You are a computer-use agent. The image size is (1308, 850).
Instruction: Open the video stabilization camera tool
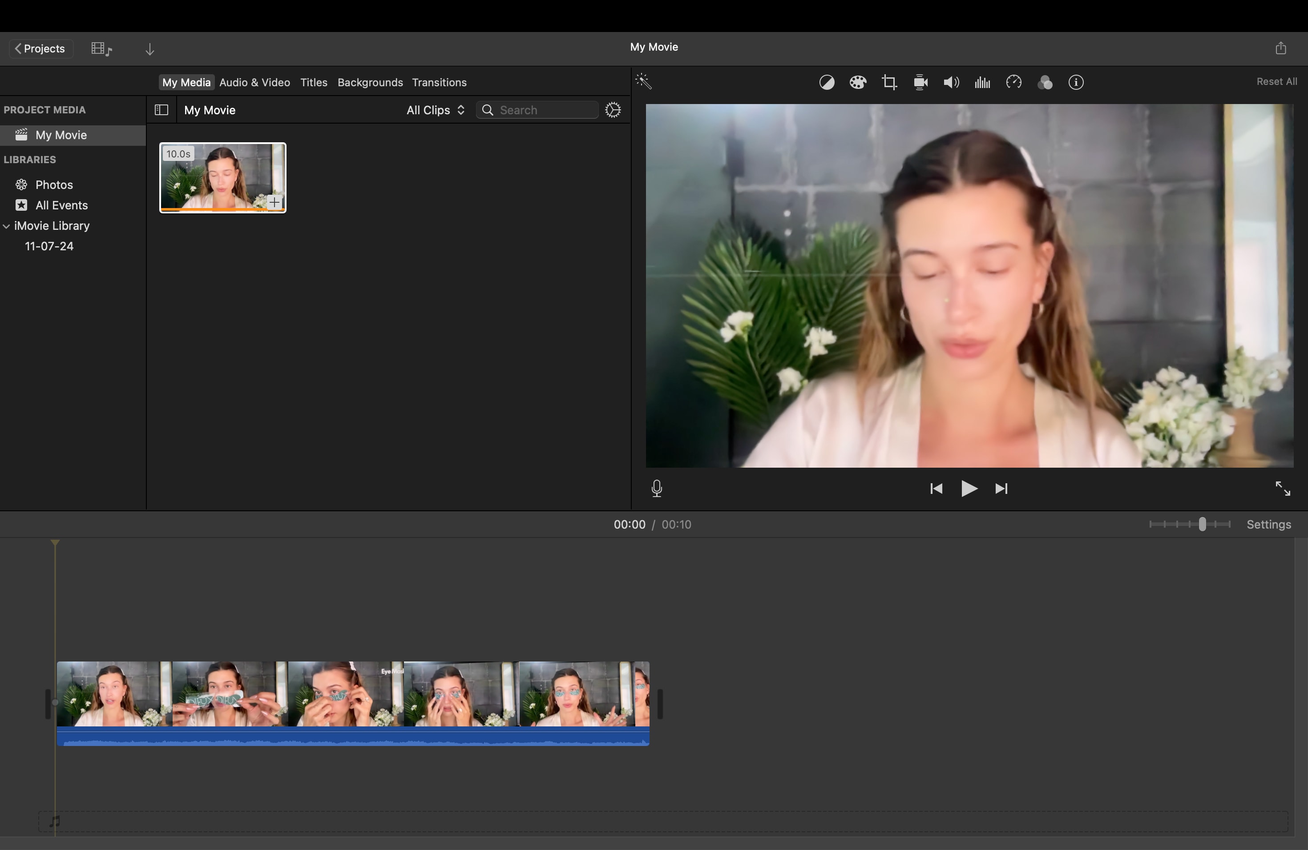920,82
